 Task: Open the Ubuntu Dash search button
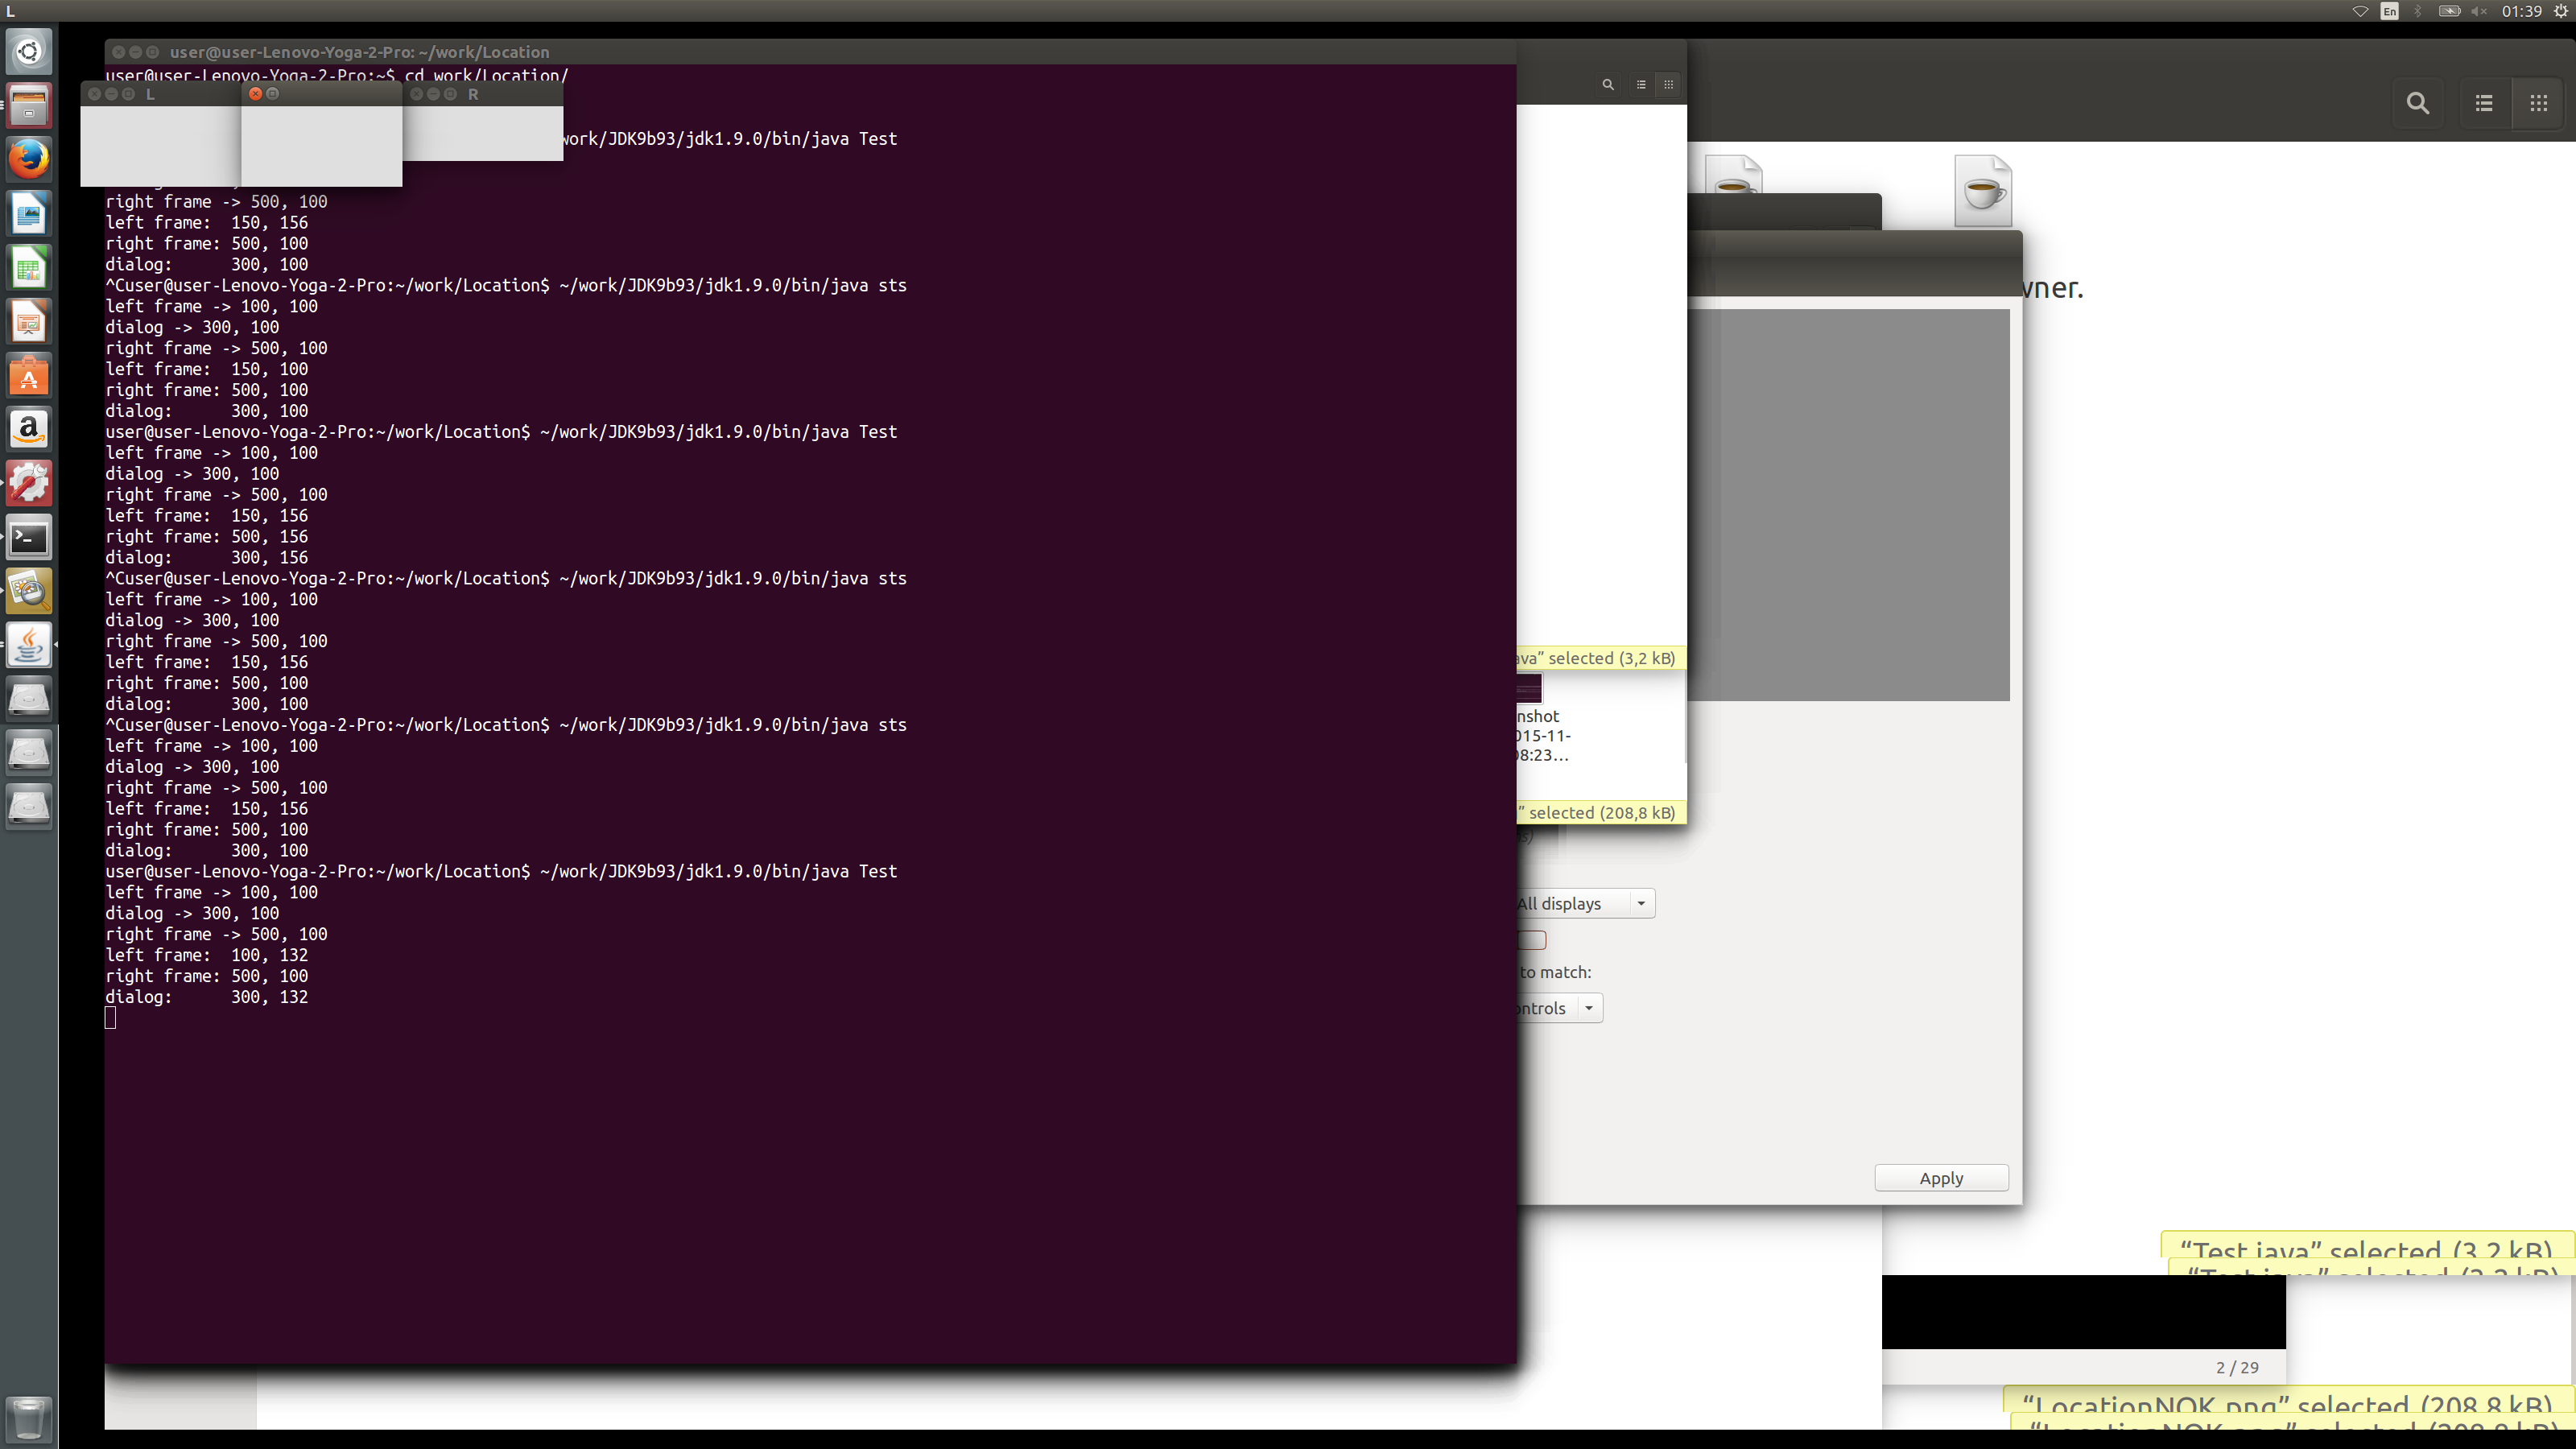(29, 51)
